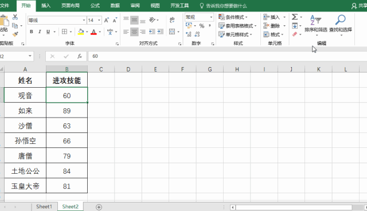This screenshot has width=367, height=211.
Task: Click the Clear eraser icon
Action: coord(295,34)
